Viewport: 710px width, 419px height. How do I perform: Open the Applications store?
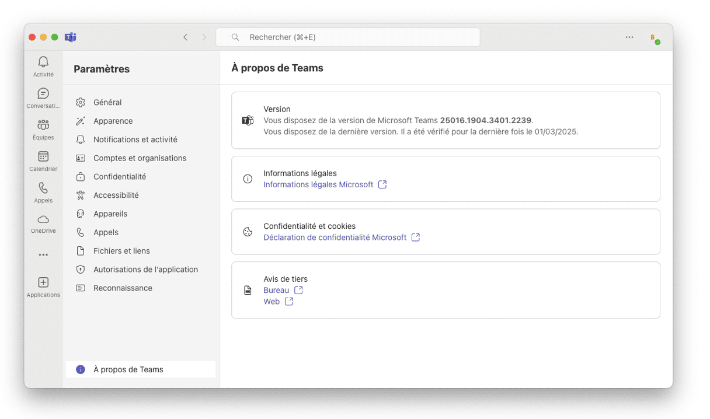pos(43,287)
